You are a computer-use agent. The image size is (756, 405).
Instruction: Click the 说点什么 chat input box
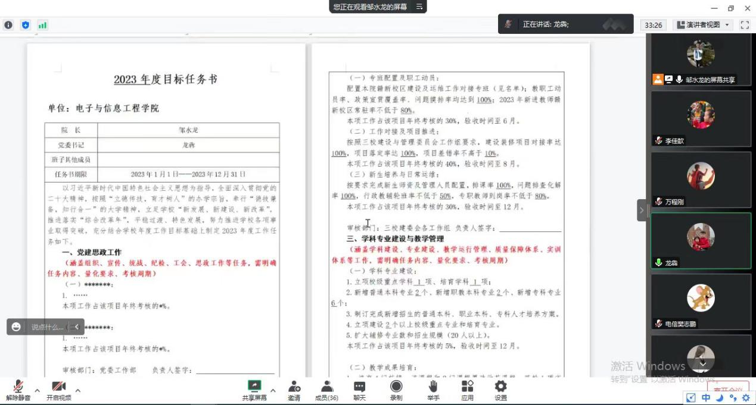point(46,327)
